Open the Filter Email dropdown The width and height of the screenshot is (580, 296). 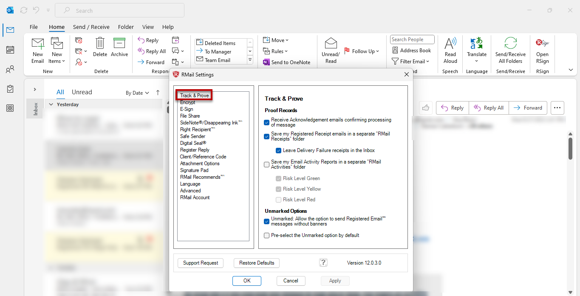411,61
